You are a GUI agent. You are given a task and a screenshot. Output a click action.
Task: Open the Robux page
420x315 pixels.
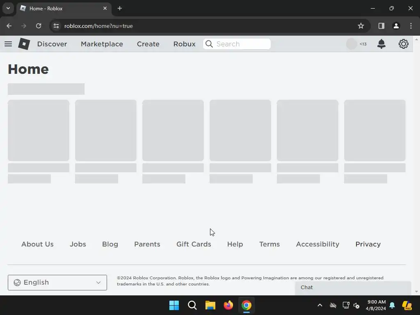[184, 44]
